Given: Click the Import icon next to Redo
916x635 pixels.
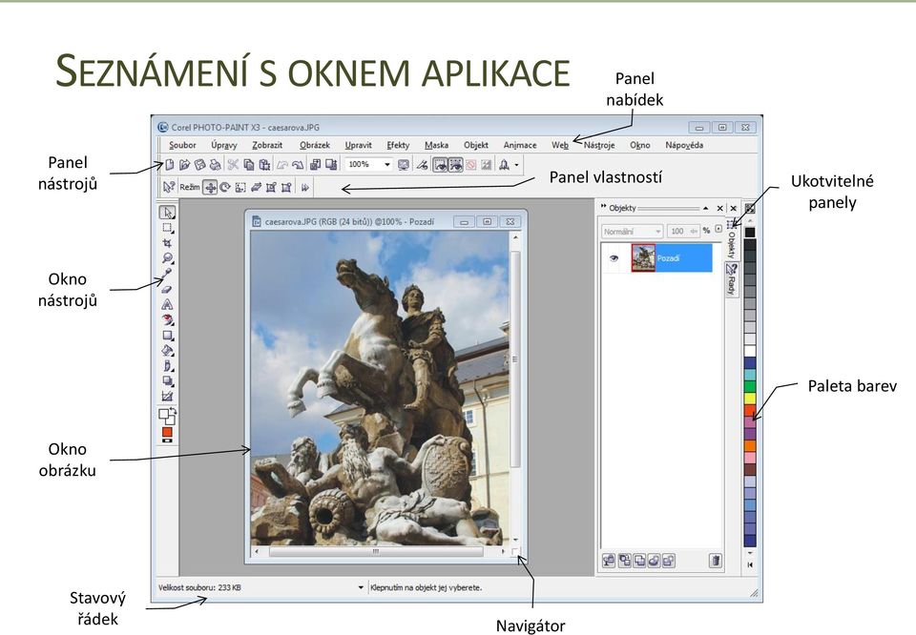Looking at the screenshot, I should coord(316,165).
